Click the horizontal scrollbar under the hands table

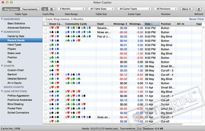(x=112, y=124)
